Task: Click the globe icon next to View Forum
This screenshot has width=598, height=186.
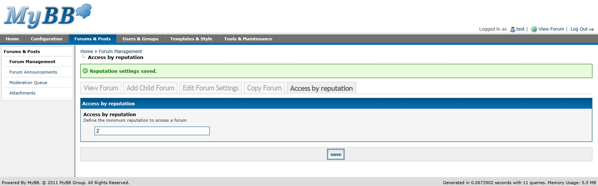Action: pyautogui.click(x=534, y=29)
